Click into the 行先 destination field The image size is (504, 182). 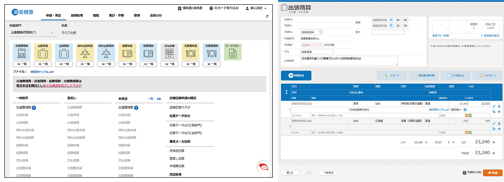(x=317, y=51)
